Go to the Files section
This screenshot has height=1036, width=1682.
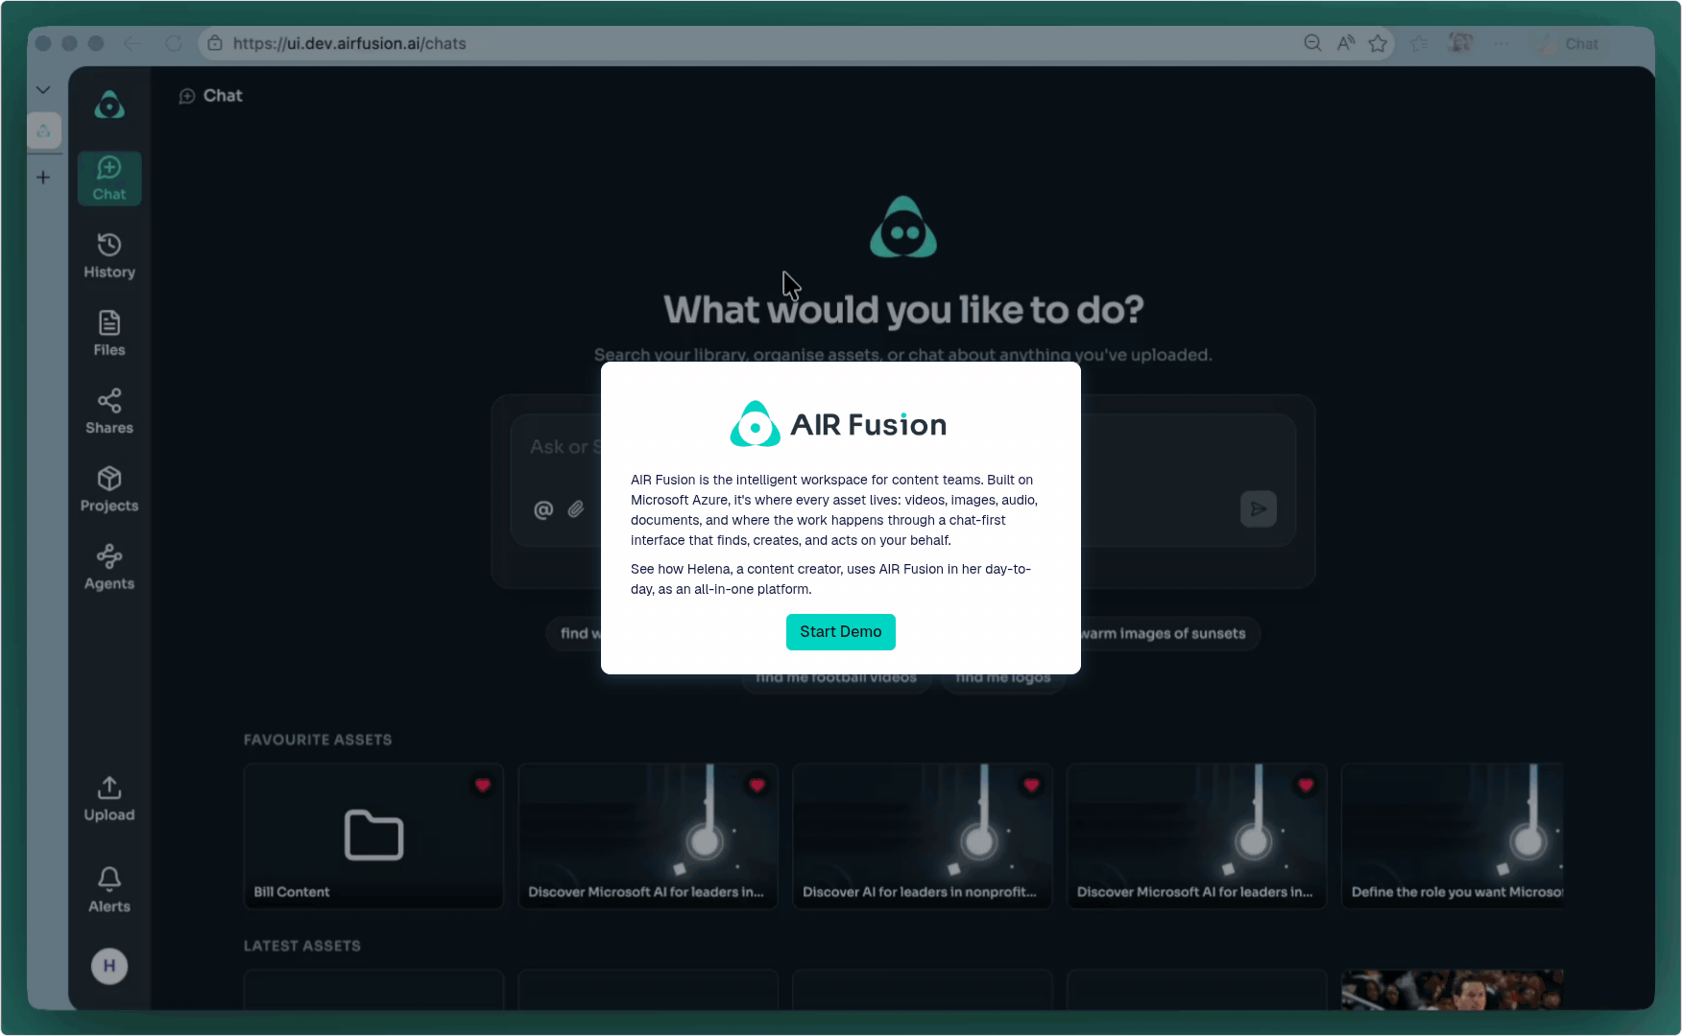tap(109, 334)
